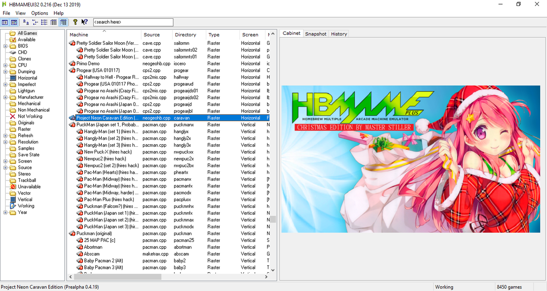Click the HBMAME Plus cabinet image
The height and width of the screenshot is (291, 547).
411,159
